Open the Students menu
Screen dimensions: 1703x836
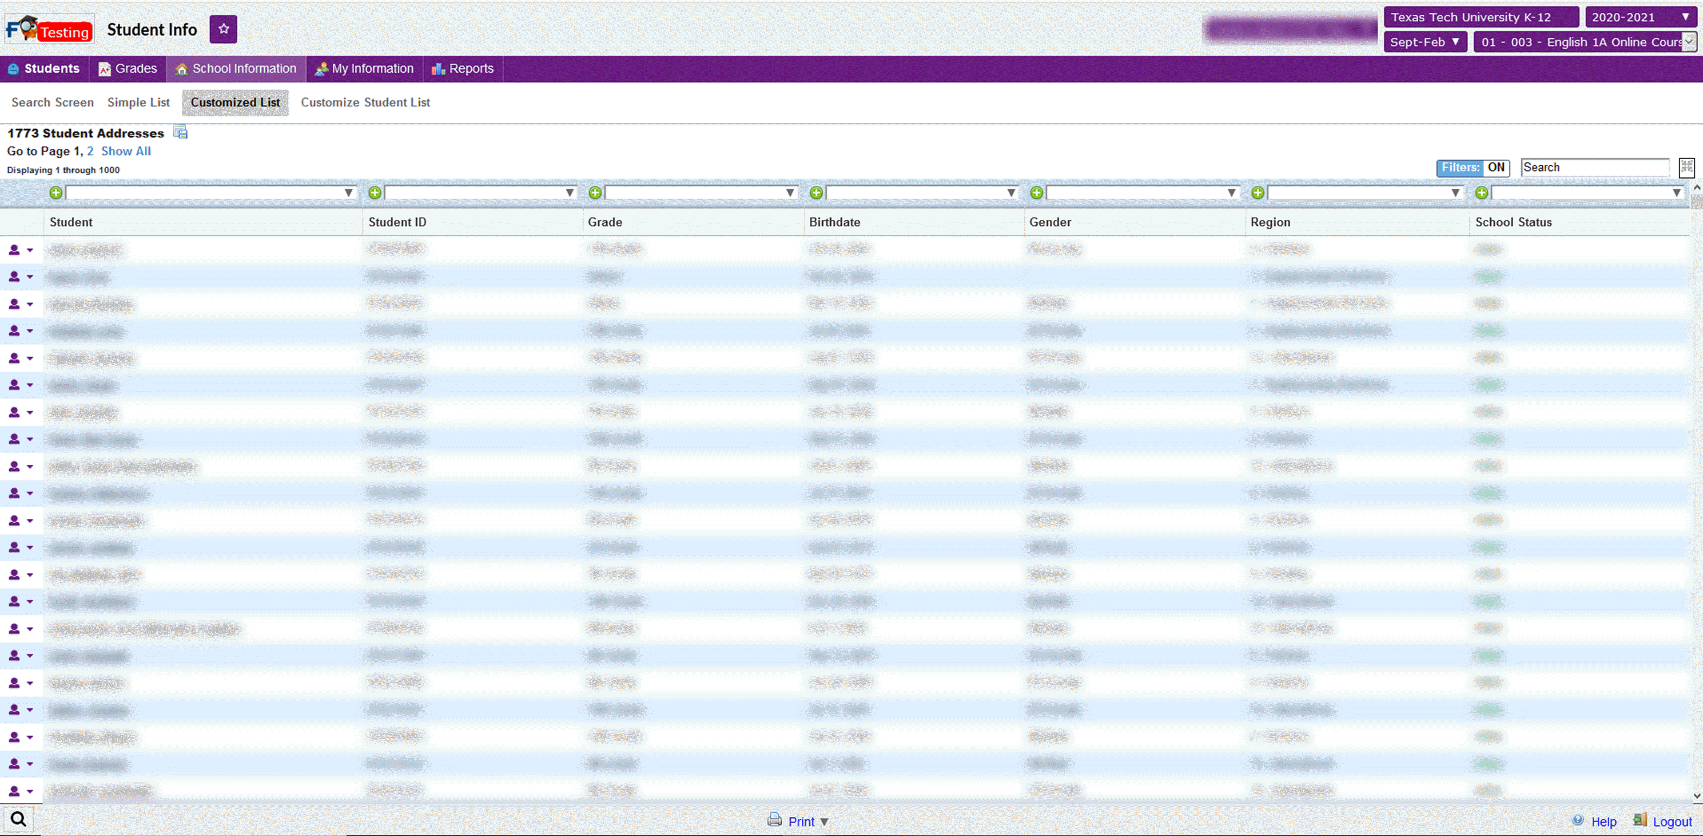point(44,69)
